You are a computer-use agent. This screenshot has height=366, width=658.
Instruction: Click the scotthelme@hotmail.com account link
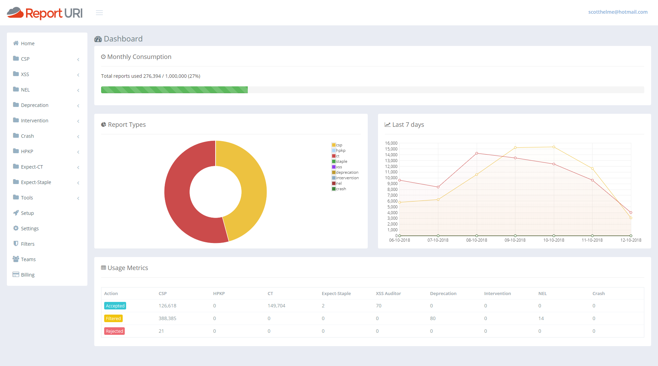click(x=618, y=12)
